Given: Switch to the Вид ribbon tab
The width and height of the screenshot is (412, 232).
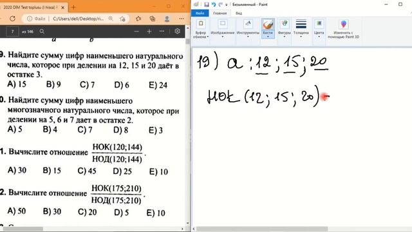Looking at the screenshot, I should click(239, 13).
